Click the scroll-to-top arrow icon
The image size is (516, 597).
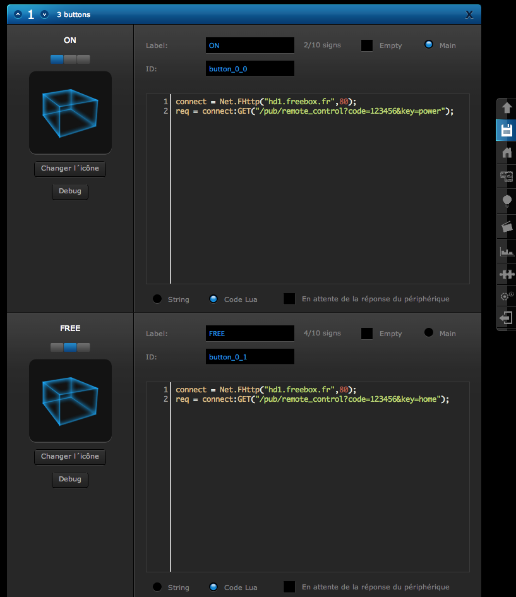coord(506,107)
